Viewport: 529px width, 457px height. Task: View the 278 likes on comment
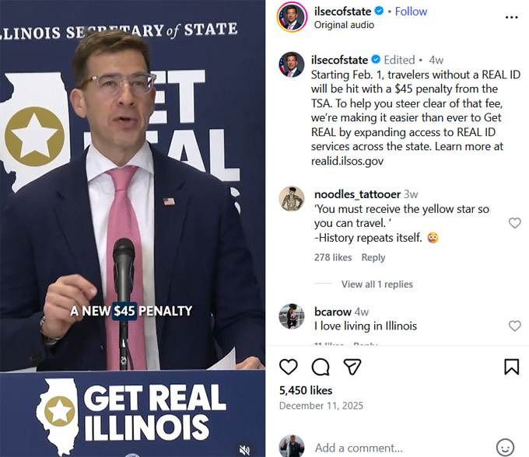tap(333, 257)
